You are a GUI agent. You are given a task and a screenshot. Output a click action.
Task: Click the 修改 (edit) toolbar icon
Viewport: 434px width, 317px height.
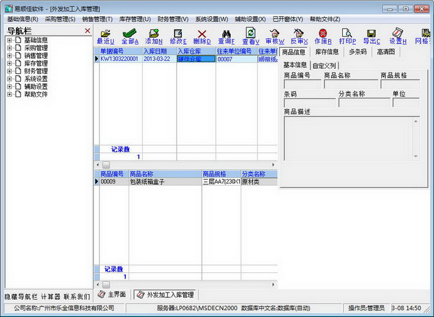coord(178,36)
